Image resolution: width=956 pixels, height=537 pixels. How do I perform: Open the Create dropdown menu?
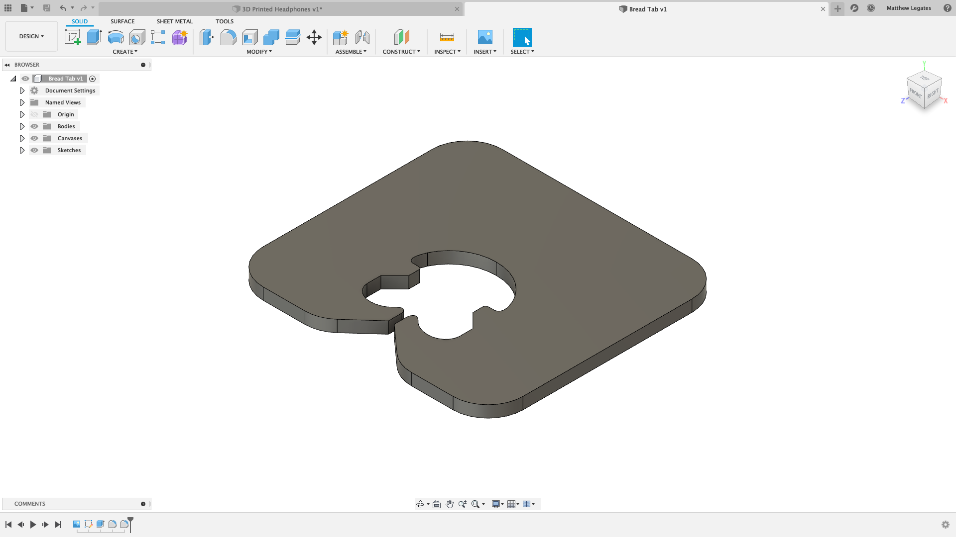pos(125,51)
